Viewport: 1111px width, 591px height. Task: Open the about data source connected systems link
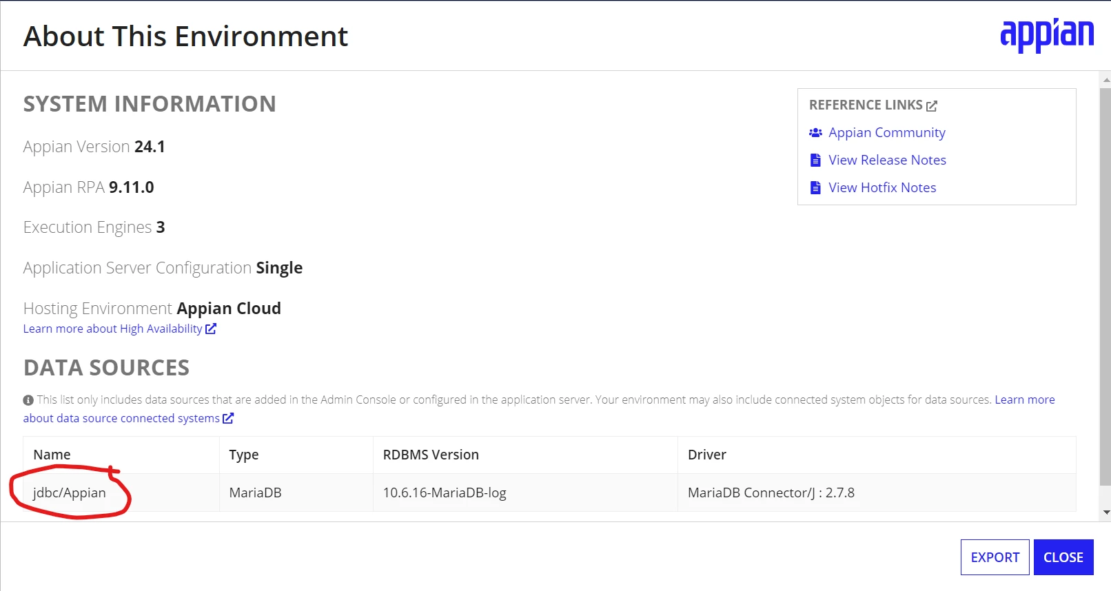[121, 418]
